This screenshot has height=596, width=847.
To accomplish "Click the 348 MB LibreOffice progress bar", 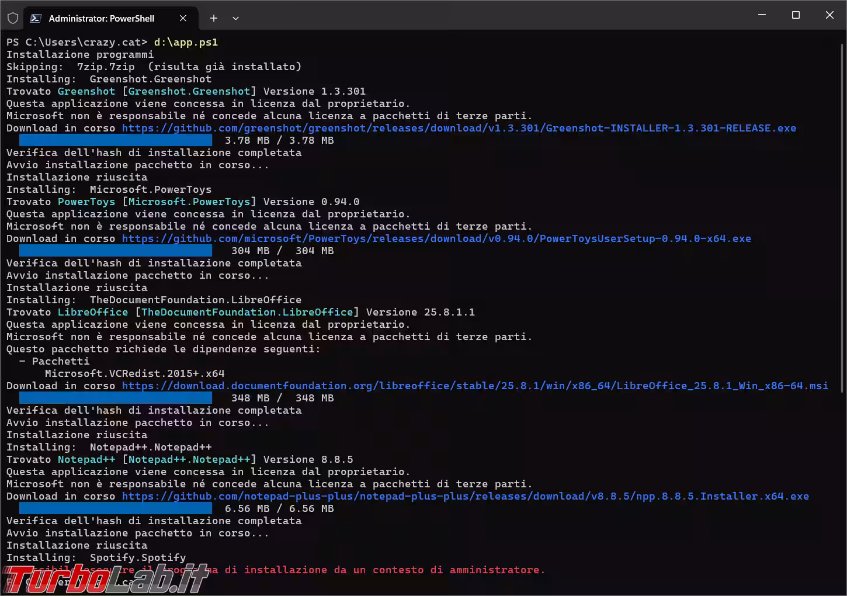I will [116, 398].
